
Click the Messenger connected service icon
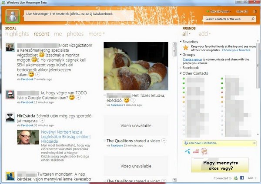coord(236,178)
